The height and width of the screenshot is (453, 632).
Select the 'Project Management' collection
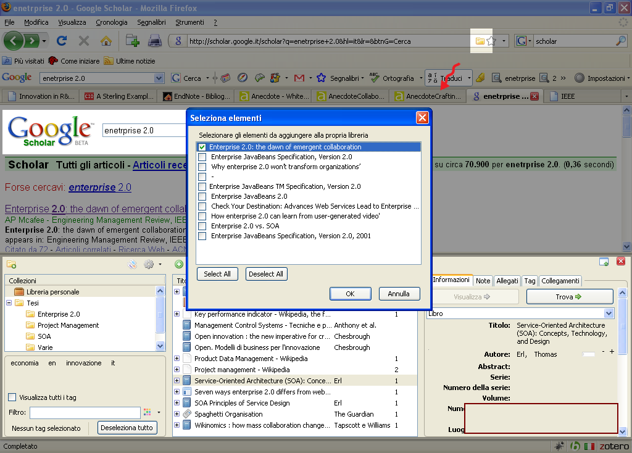[x=68, y=325]
